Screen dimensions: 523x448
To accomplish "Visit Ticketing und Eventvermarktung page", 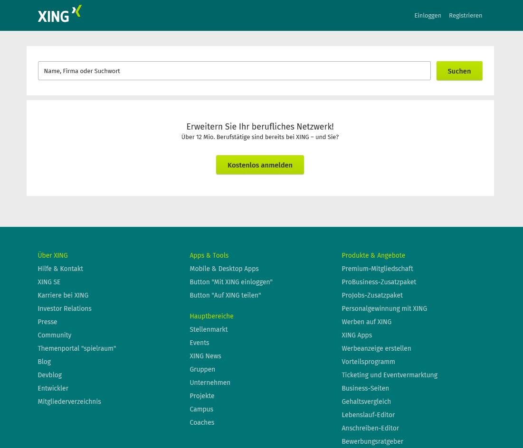I will pos(389,375).
